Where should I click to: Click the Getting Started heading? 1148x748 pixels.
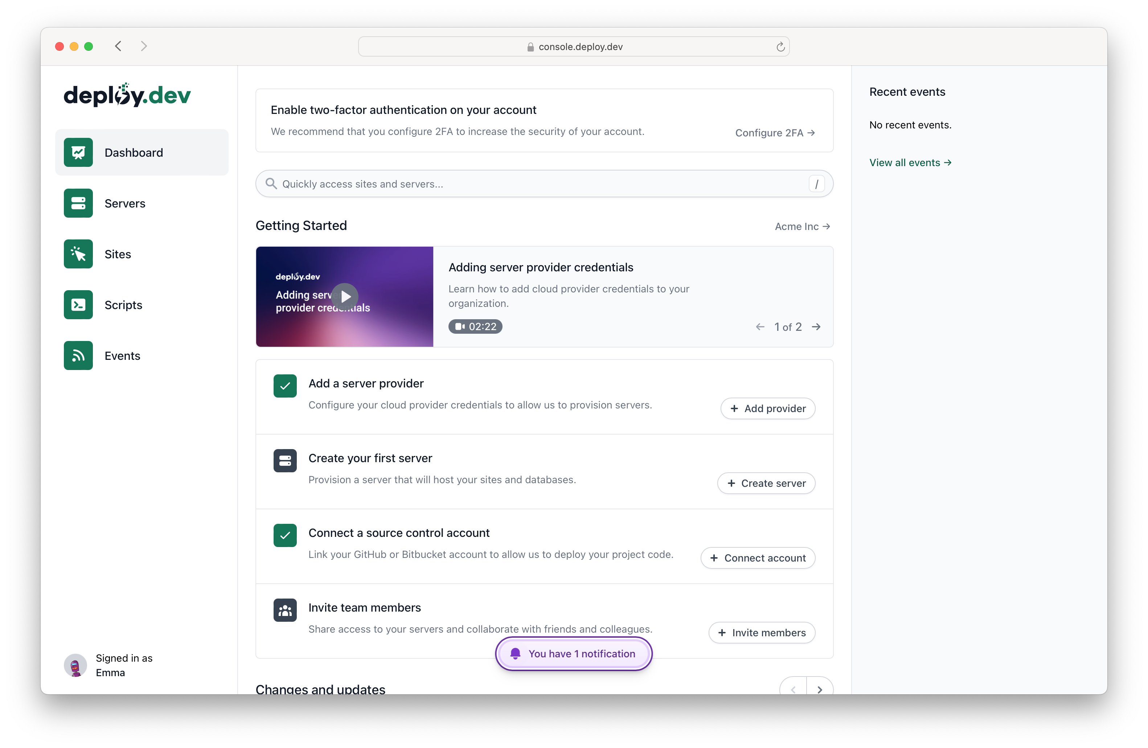click(x=301, y=225)
